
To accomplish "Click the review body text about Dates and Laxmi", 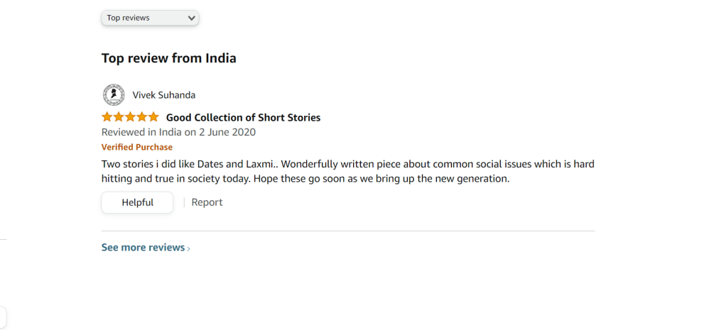I will 347,171.
